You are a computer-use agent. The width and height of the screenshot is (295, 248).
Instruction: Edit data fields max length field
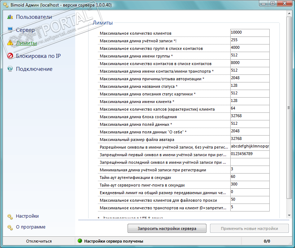point(250,124)
